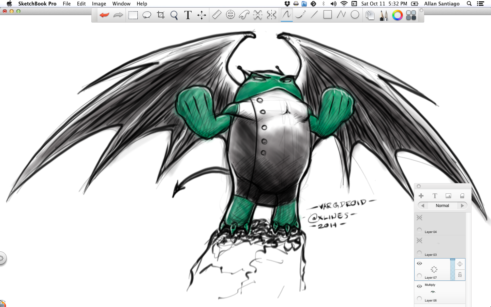Select Layer 04 via its radio button
Image resolution: width=491 pixels, height=307 pixels.
point(419,230)
